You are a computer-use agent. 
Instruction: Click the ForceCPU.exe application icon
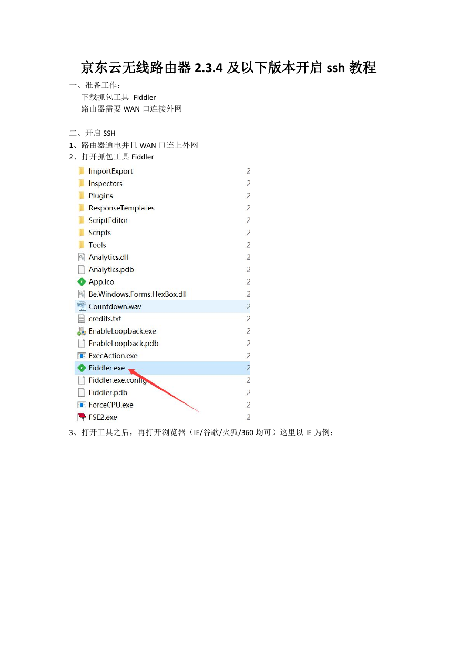[x=82, y=405]
